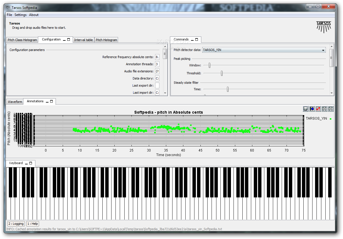
Task: Click the Configuration panel scroll down arrow
Action: point(165,93)
